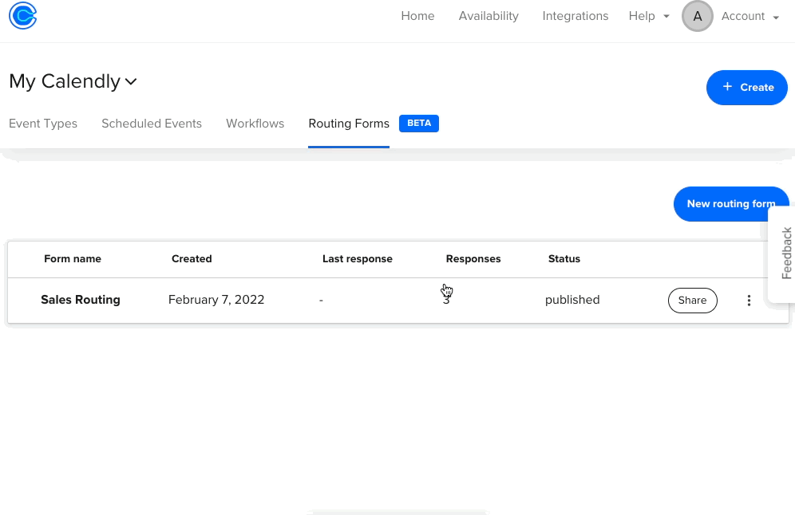Open the Account dropdown menu
This screenshot has height=515, width=795.
click(750, 16)
